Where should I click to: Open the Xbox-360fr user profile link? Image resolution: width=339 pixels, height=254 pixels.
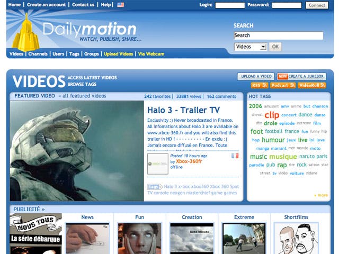click(x=189, y=161)
